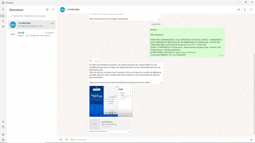Search within this conversation
This screenshot has height=143, width=255.
click(251, 10)
